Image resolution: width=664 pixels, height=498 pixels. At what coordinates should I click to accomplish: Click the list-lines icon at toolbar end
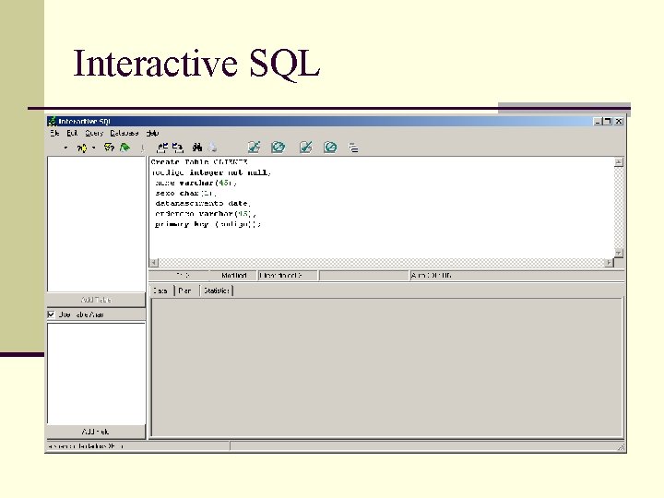[x=353, y=148]
